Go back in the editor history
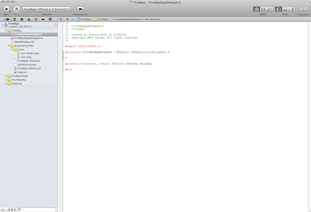Viewport: 311px width, 212px height. tap(67, 19)
